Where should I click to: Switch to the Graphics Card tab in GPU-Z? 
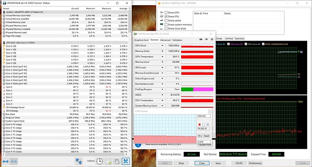coord(141,40)
